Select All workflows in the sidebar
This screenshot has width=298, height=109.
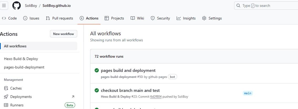click(39, 46)
